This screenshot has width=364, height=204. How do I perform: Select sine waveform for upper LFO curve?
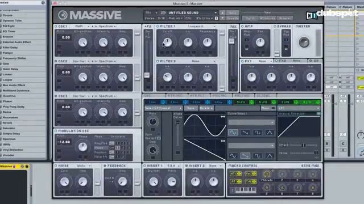coord(233,133)
